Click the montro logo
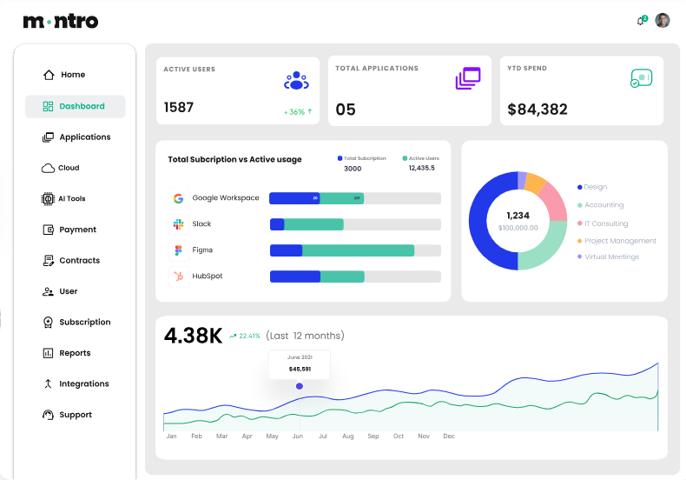 point(61,21)
